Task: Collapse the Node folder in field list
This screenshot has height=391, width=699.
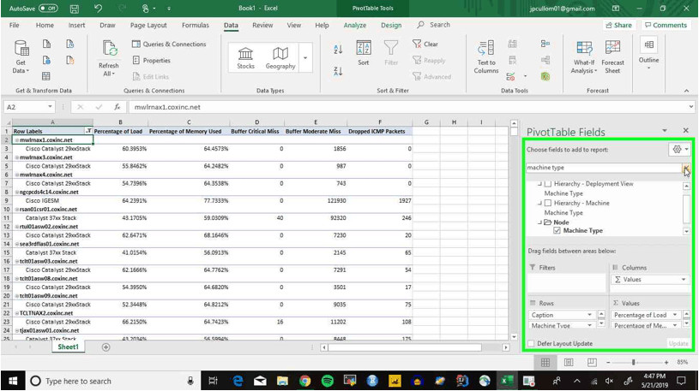Action: coord(539,222)
